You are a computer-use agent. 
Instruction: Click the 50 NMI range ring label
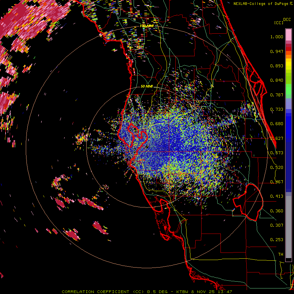click(x=147, y=86)
